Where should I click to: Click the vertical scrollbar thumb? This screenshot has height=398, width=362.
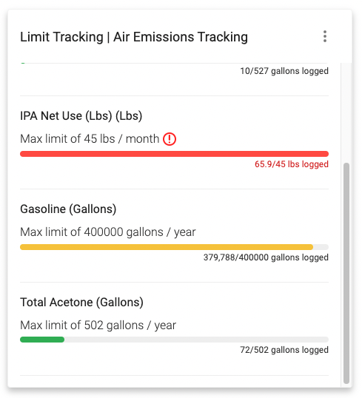[346, 273]
